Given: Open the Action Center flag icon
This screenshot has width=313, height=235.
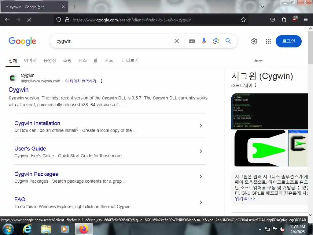Looking at the screenshot, I should 275,229.
